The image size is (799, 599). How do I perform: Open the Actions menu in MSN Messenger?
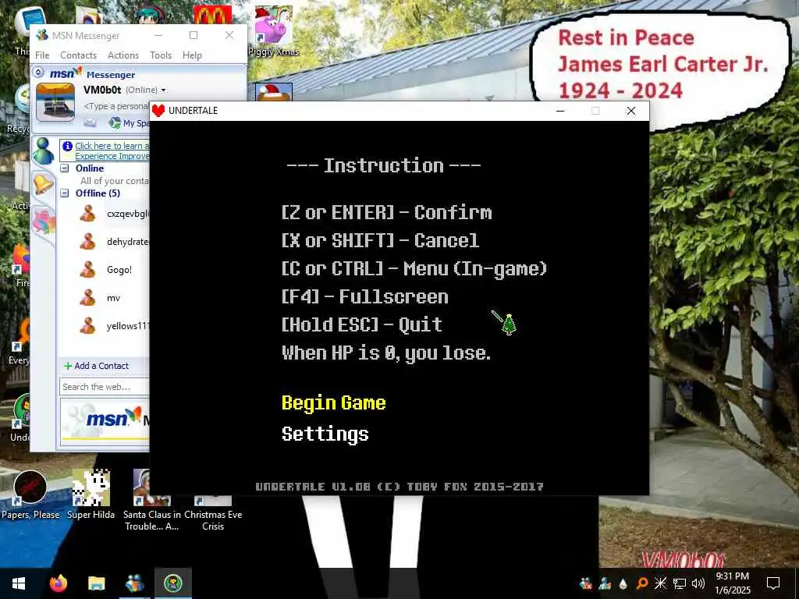click(123, 55)
